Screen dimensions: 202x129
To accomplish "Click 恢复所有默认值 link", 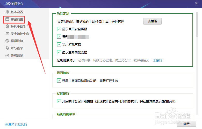I will 16,125.
